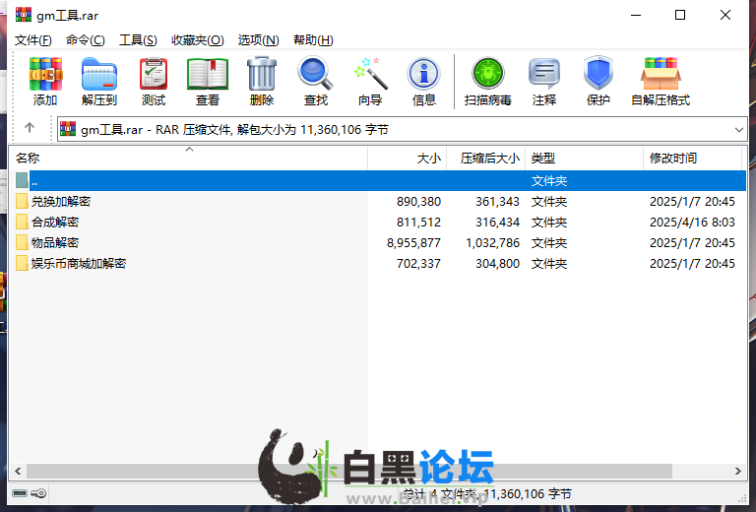The height and width of the screenshot is (512, 756).
Task: Sort by 大小 column header
Action: [x=408, y=159]
